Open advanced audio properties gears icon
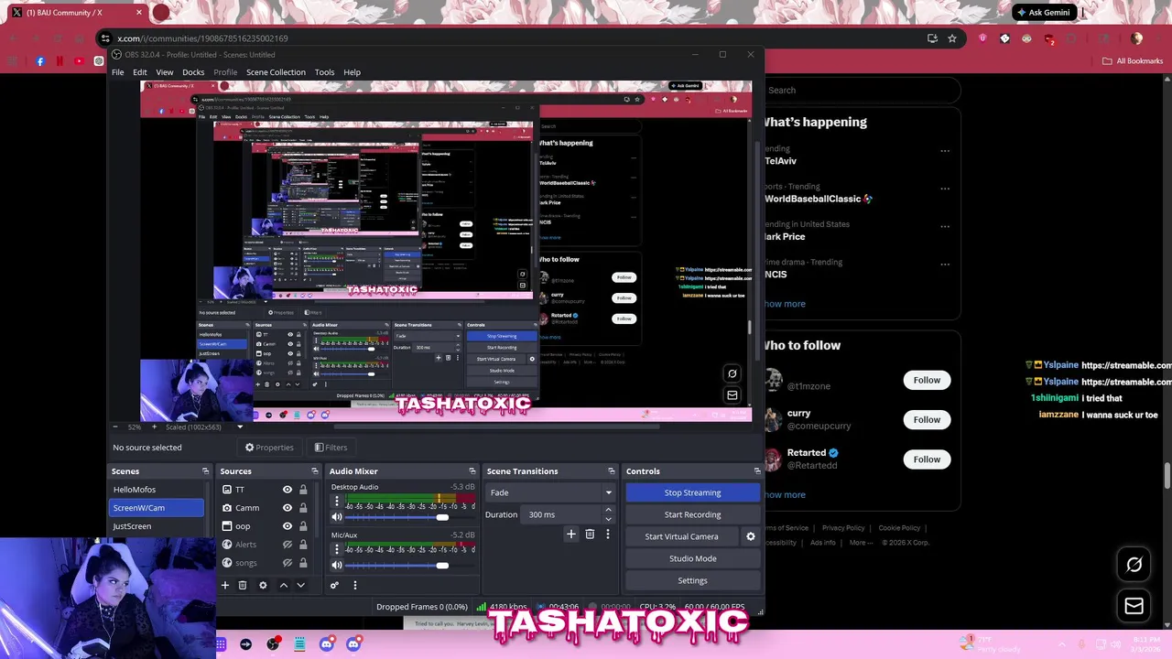The height and width of the screenshot is (659, 1172). pyautogui.click(x=334, y=585)
